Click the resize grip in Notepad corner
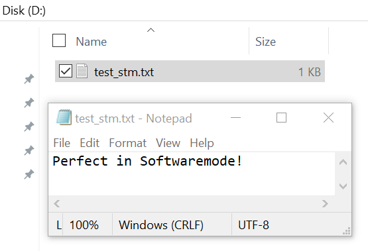The width and height of the screenshot is (368, 251). pos(347,231)
